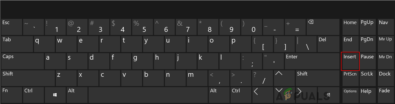
Task: Toggle the Caps lock key
Action: click(x=22, y=61)
